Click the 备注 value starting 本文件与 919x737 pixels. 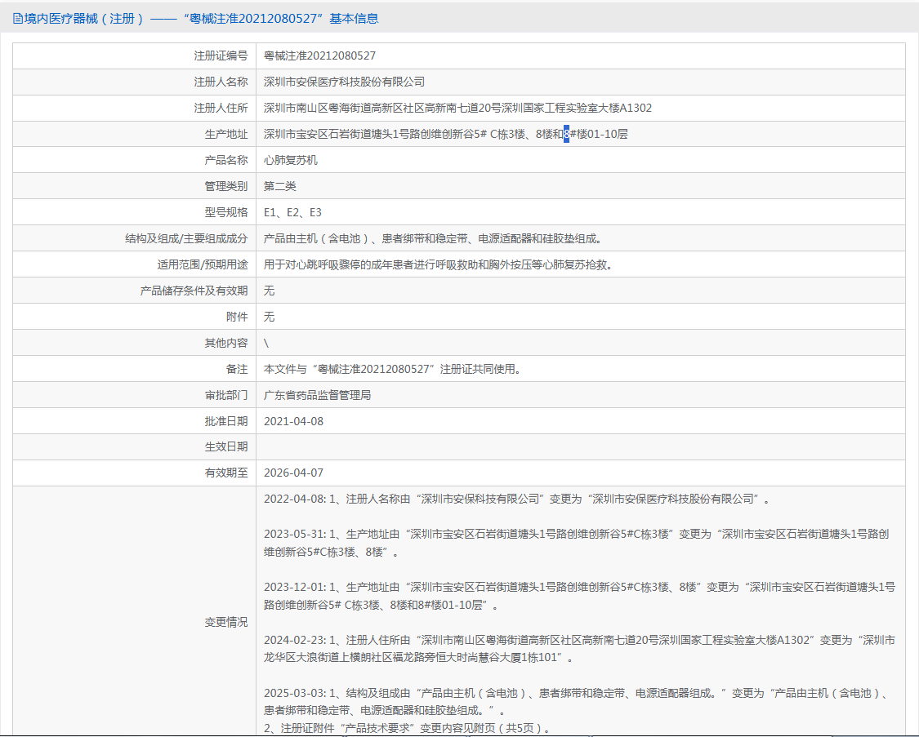[x=394, y=370]
